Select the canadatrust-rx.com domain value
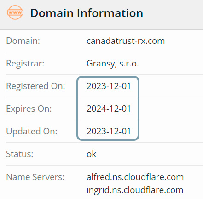The width and height of the screenshot is (203, 199). tap(126, 41)
